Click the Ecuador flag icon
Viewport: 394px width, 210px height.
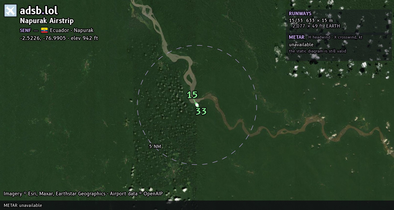coord(44,30)
